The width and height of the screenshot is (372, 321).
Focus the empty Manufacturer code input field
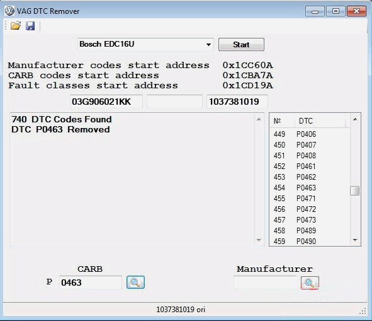(265, 283)
